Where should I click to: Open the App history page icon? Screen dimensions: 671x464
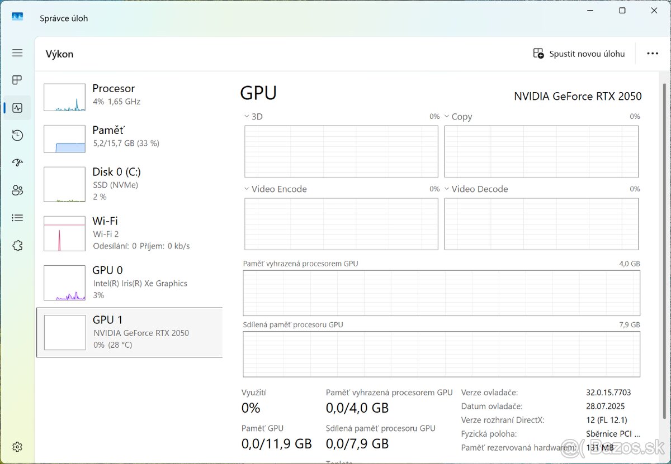(17, 135)
